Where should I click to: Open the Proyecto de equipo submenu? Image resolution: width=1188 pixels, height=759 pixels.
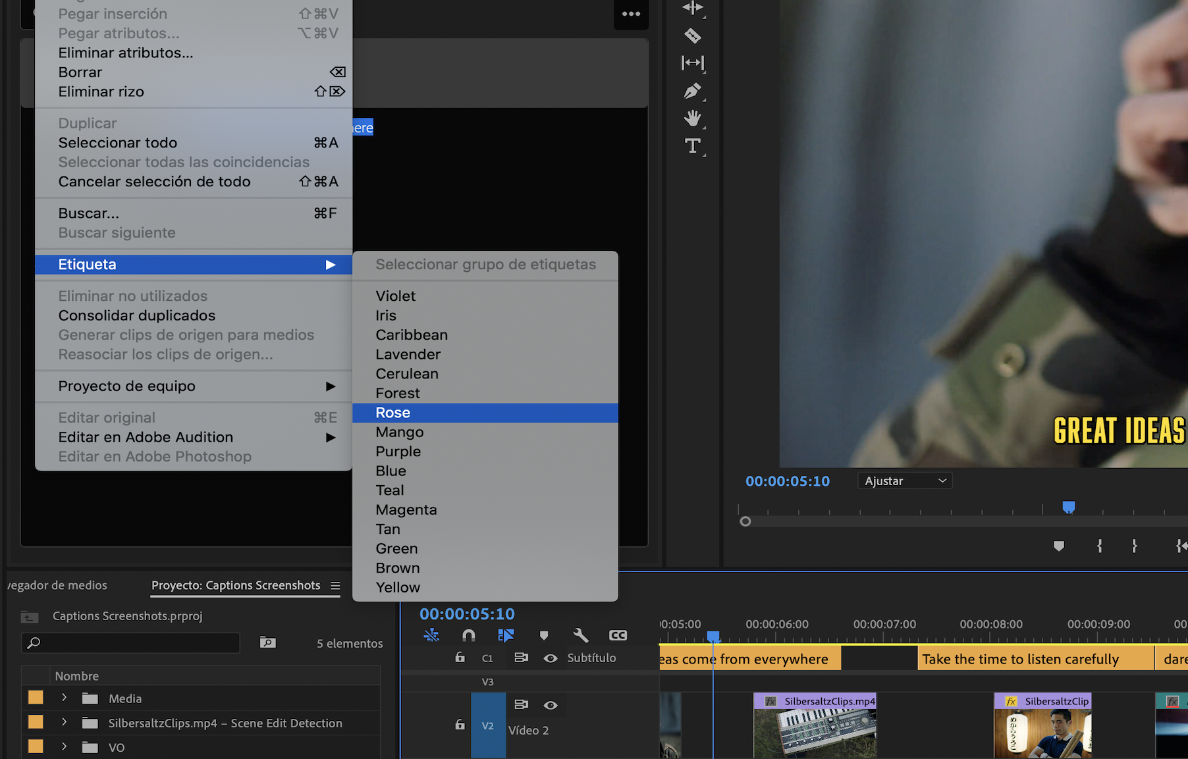(x=194, y=386)
